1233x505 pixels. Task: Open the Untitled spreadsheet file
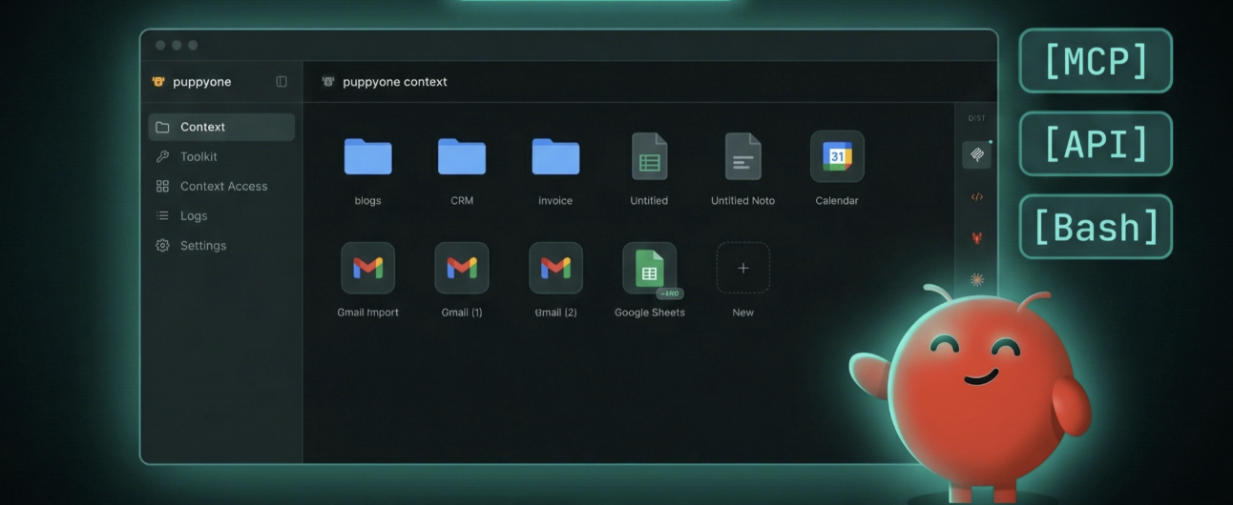(649, 157)
